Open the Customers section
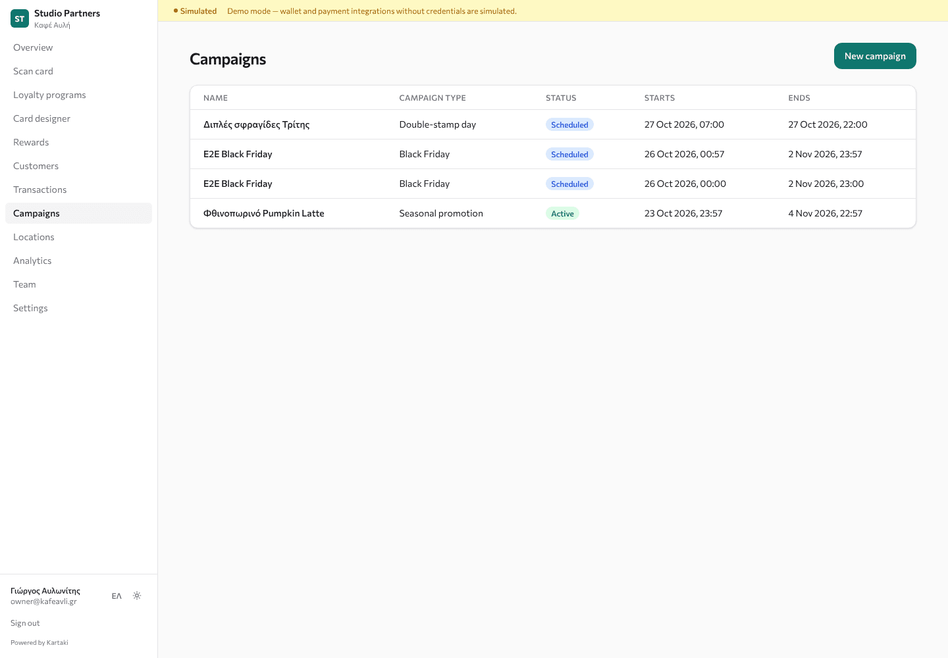 tap(78, 166)
